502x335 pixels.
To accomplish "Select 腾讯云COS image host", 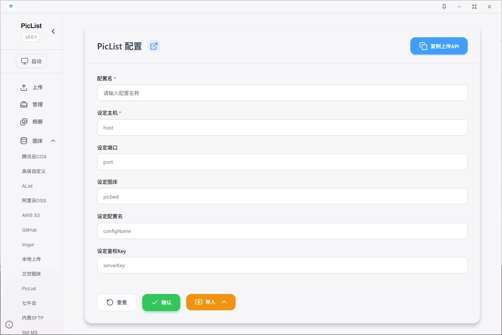I will click(34, 157).
